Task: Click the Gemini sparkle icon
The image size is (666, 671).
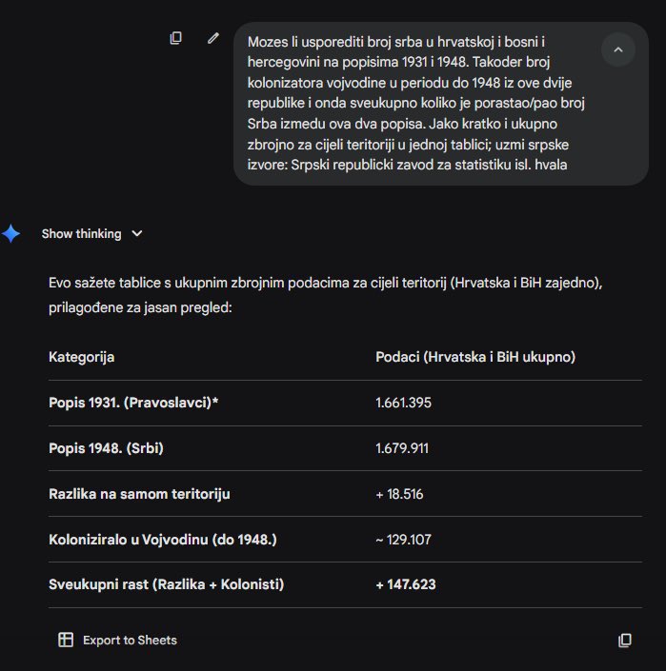Action: [10, 233]
